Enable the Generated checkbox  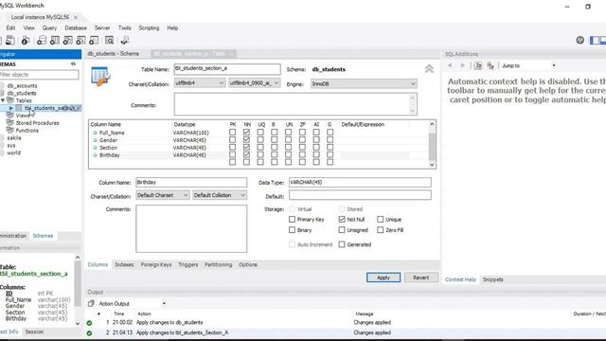point(342,244)
